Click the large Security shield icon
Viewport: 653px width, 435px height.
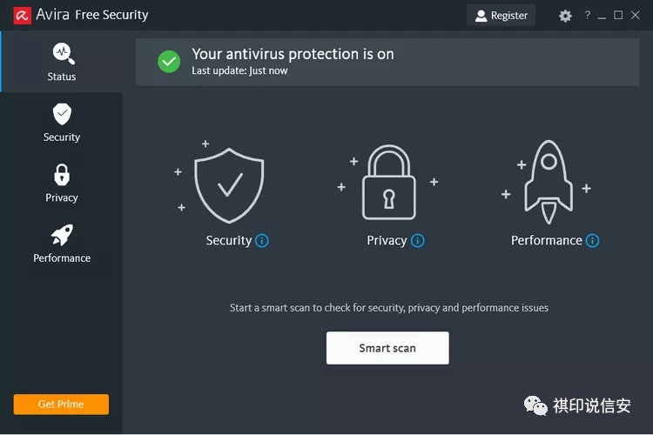click(229, 183)
